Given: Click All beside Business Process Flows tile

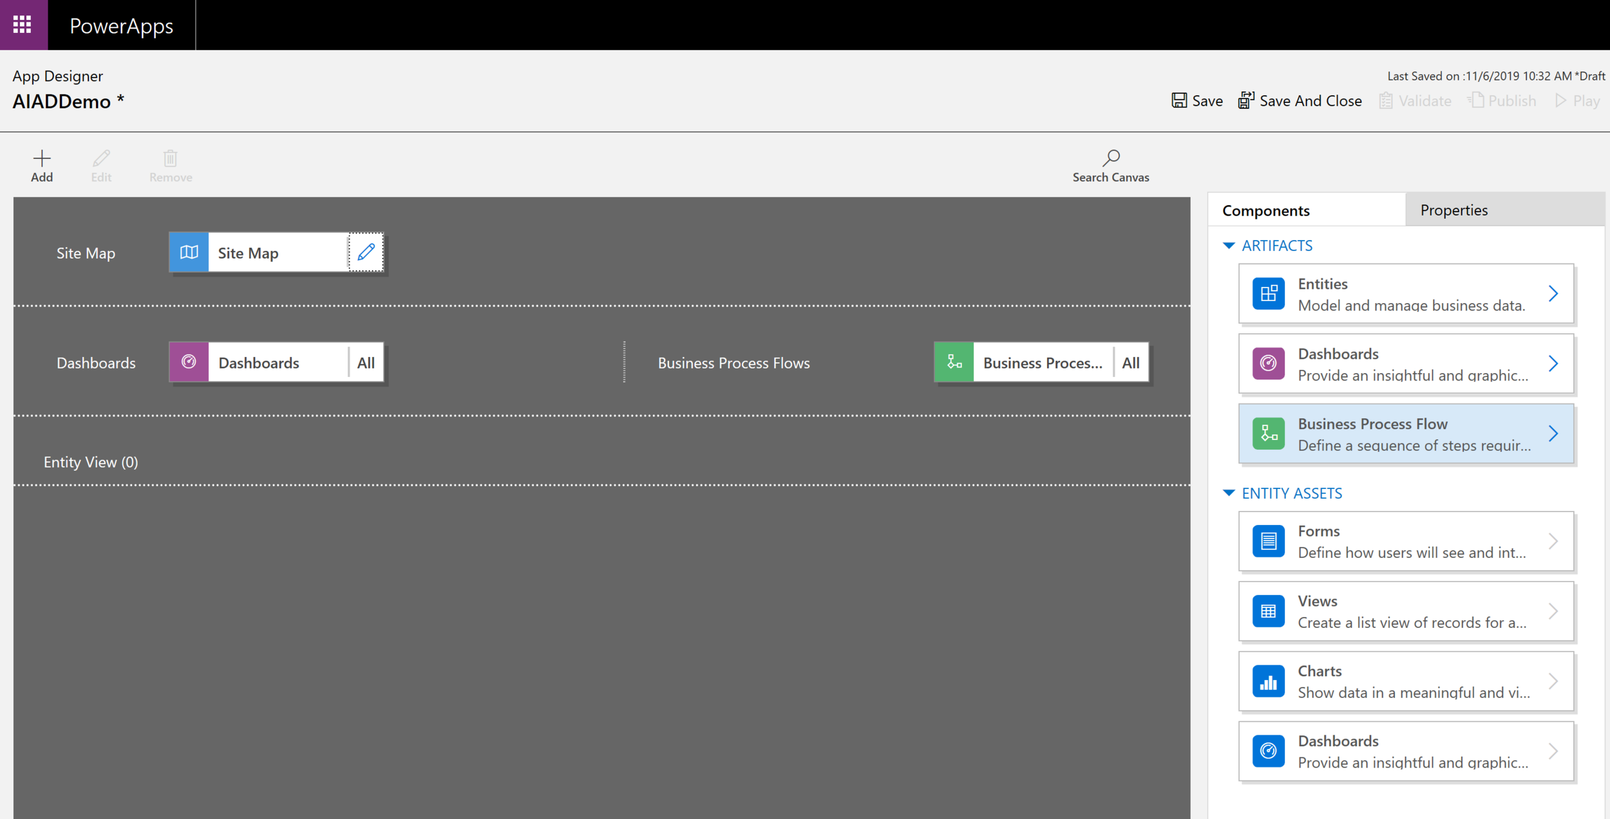Looking at the screenshot, I should click(x=1130, y=363).
